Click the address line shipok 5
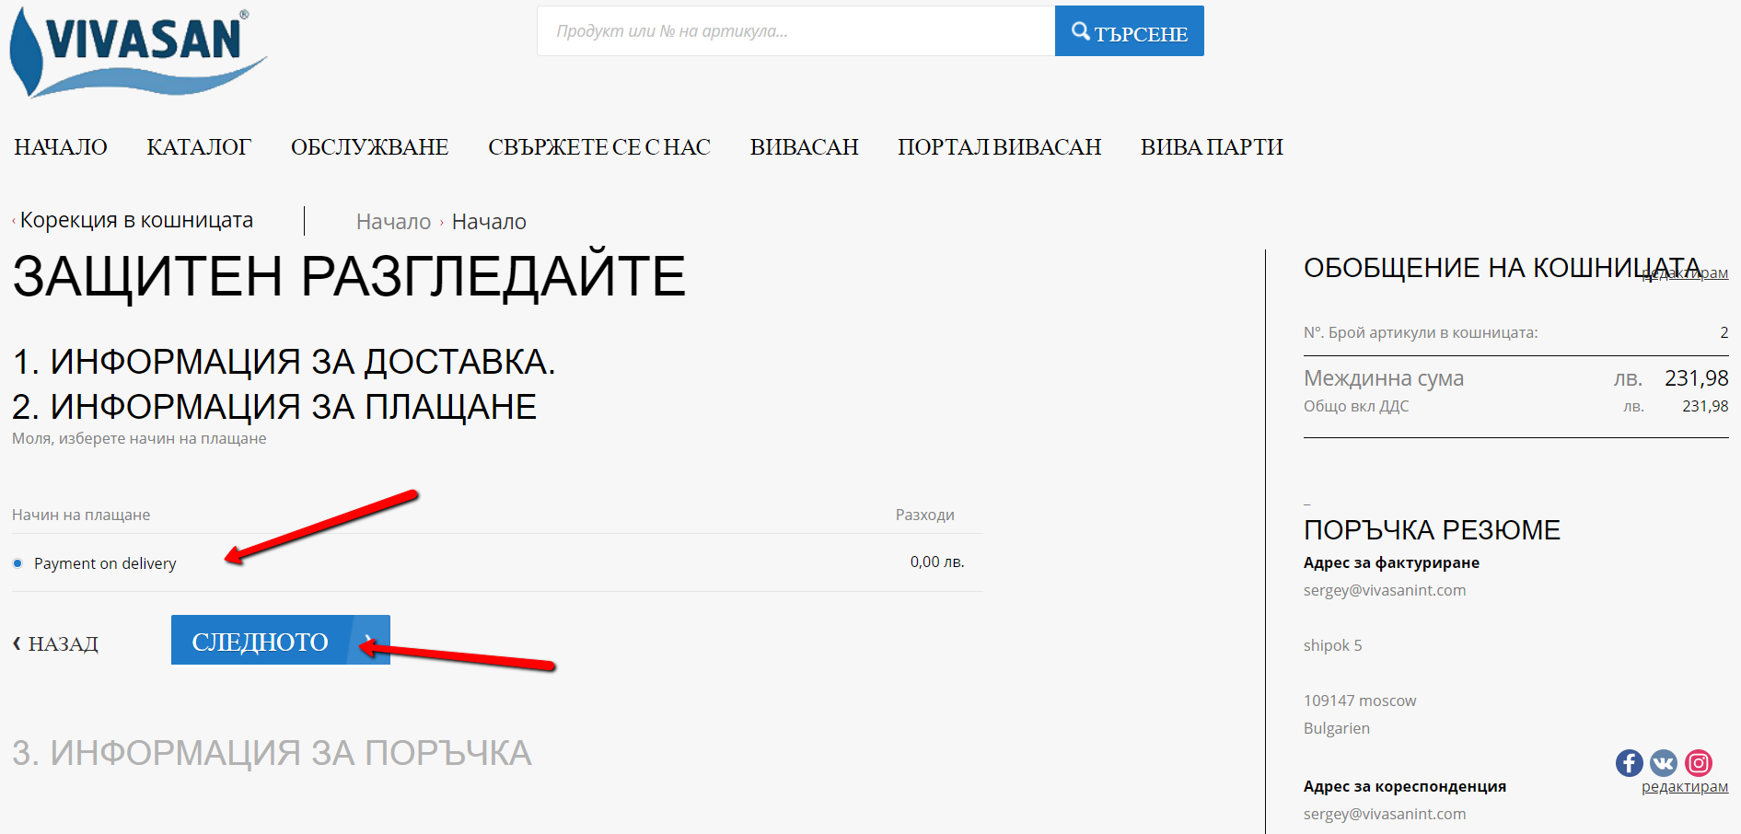Viewport: 1741px width, 834px height. (x=1332, y=645)
